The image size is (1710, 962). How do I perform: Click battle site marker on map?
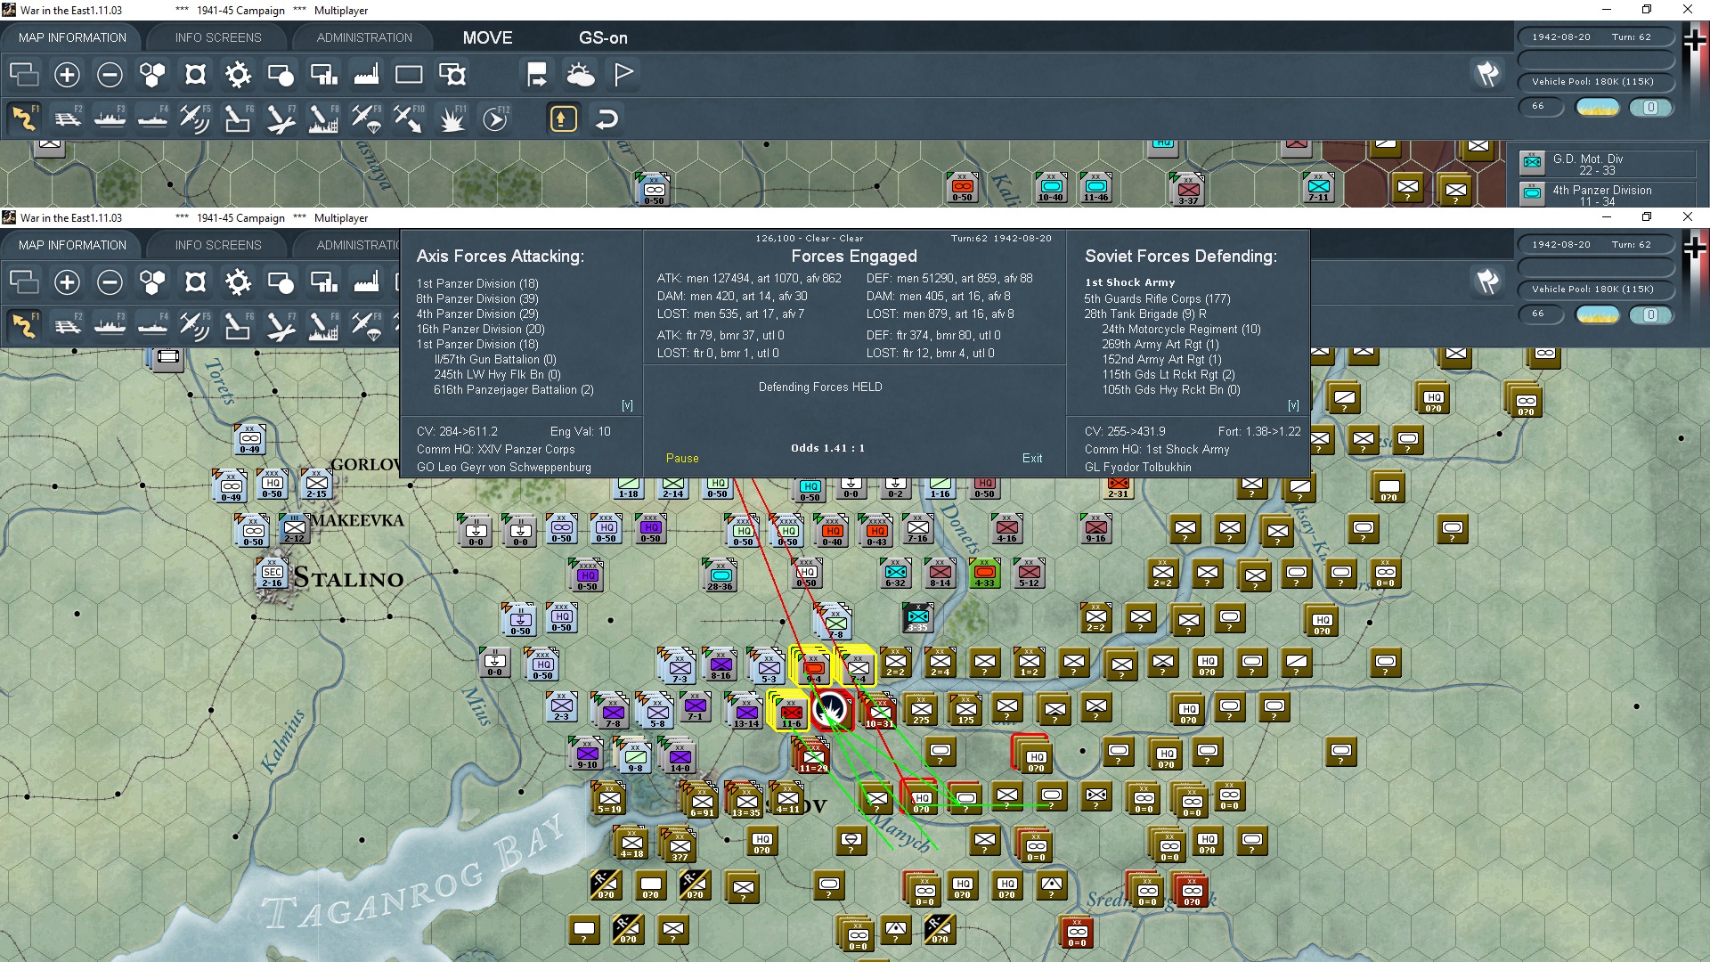click(832, 710)
